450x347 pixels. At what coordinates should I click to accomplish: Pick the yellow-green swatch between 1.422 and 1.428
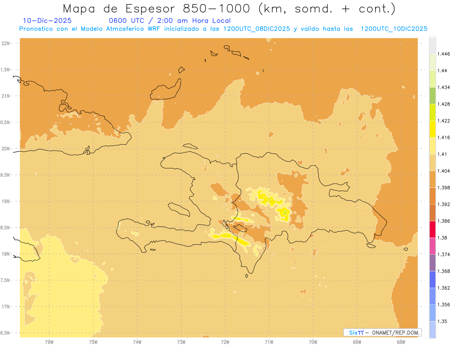pyautogui.click(x=432, y=112)
